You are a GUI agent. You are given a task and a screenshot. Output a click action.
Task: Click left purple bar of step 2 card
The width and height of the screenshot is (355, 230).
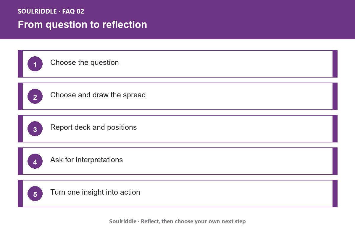click(x=20, y=96)
